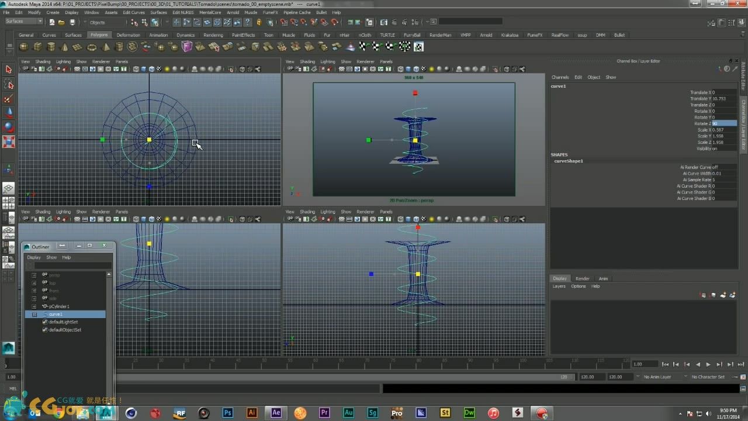Click the Shading menu in perspective viewport
This screenshot has height=421, width=748.
pyautogui.click(x=307, y=61)
